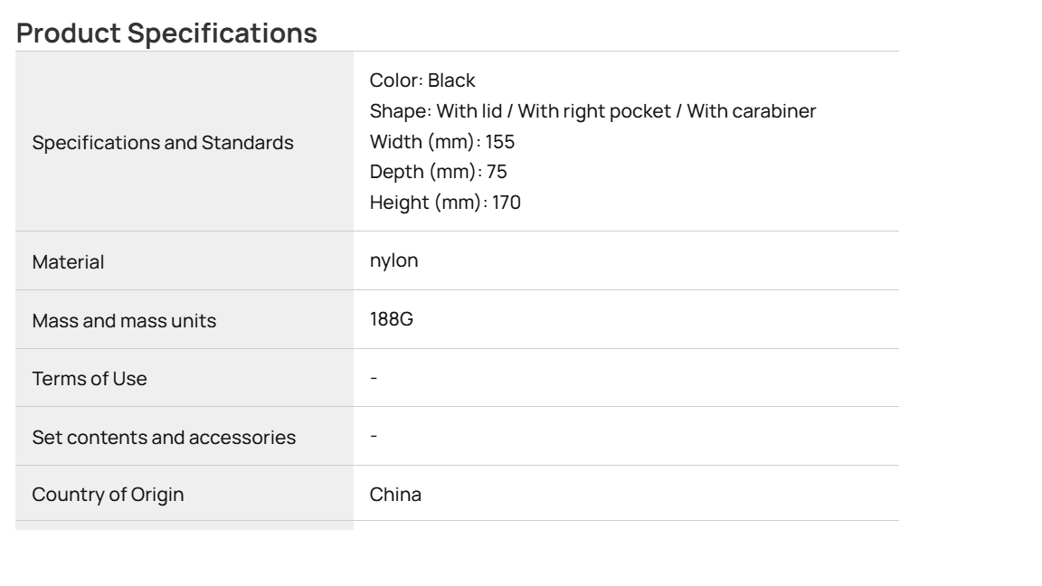Click the With carabiner text
This screenshot has width=1042, height=586.
tap(752, 111)
